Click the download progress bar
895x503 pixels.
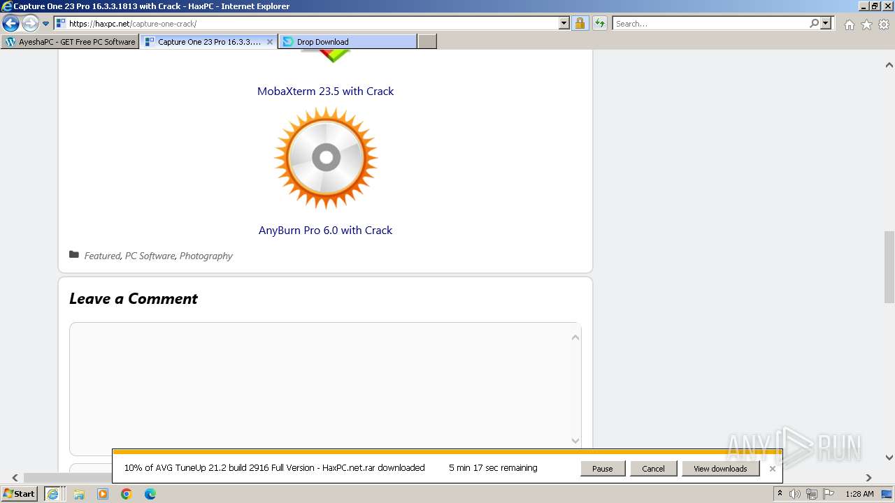[447, 452]
